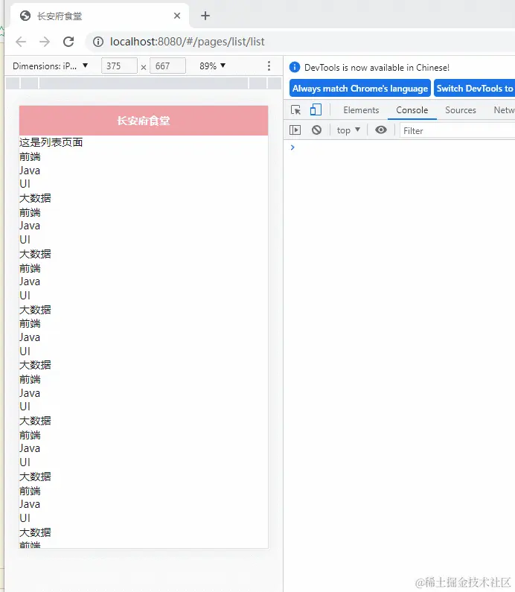This screenshot has width=515, height=592.
Task: Activate the inspect element picker icon
Action: 295,110
